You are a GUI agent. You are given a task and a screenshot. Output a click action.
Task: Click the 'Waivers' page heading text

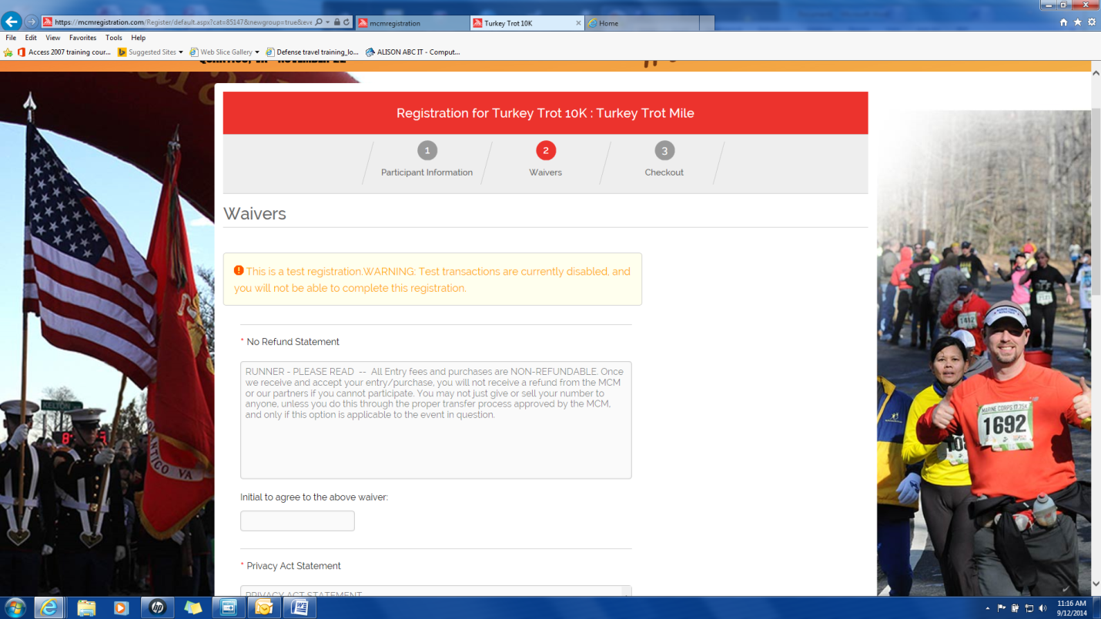(x=255, y=214)
